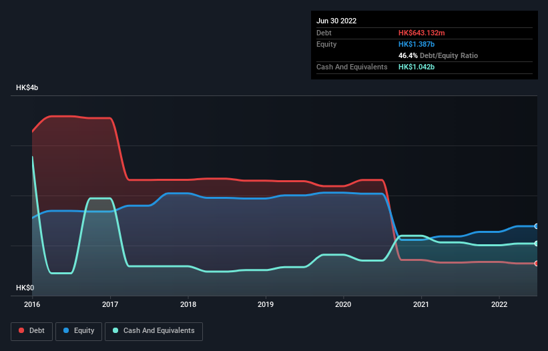Click the 2021 x-axis label
Screen dimensions: 548x351
tap(421, 304)
